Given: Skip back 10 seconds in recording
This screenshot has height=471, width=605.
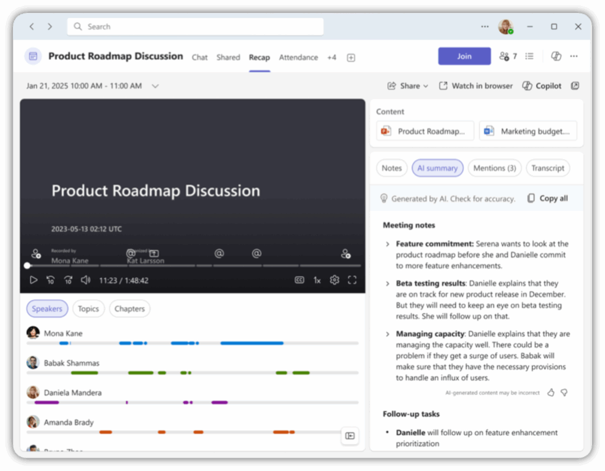Looking at the screenshot, I should (51, 280).
